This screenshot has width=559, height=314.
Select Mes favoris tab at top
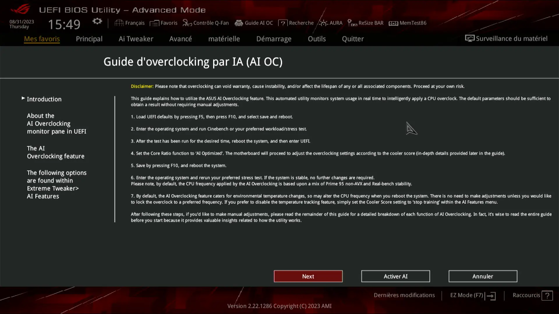42,39
